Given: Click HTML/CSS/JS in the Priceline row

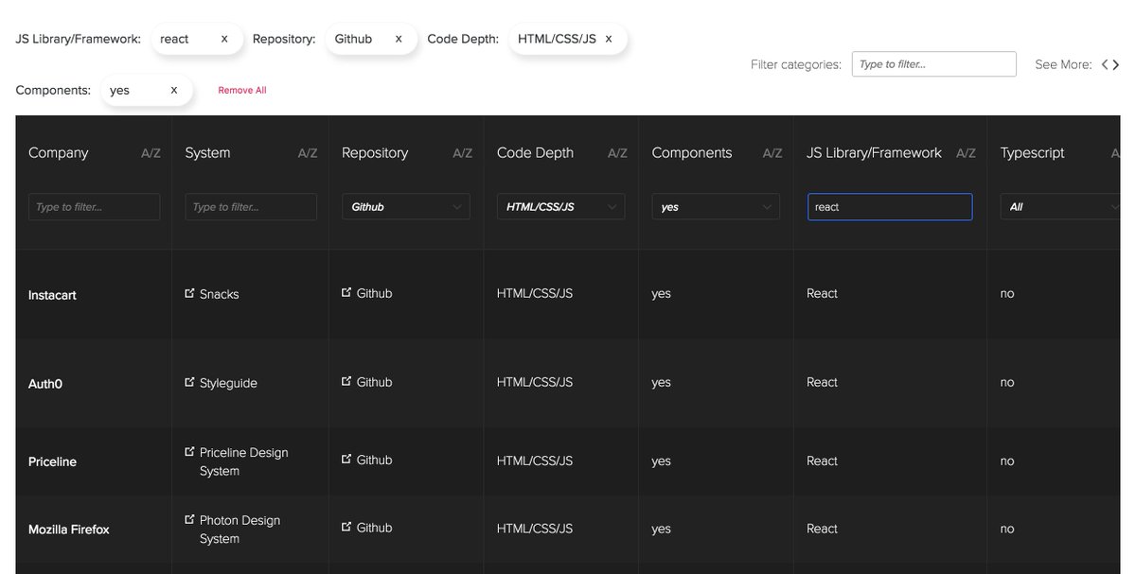Looking at the screenshot, I should 535,461.
